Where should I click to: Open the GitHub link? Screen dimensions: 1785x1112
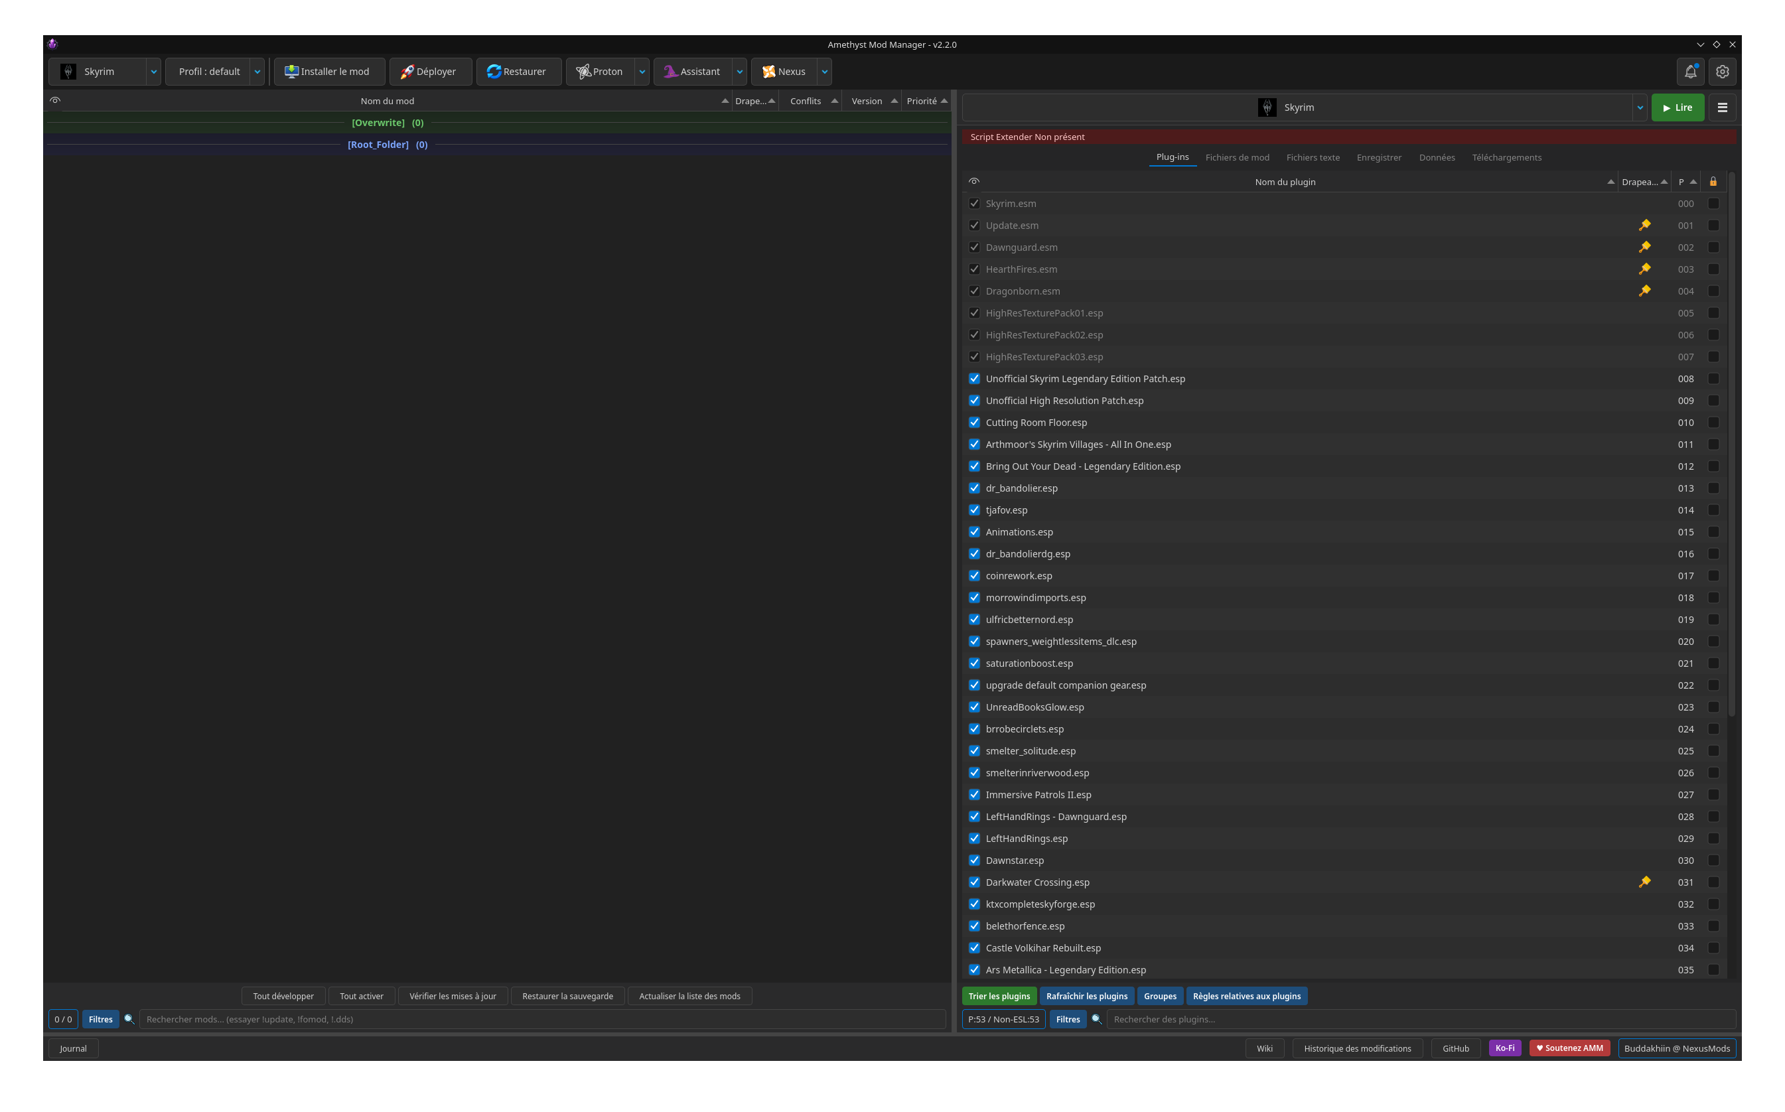1455,1048
